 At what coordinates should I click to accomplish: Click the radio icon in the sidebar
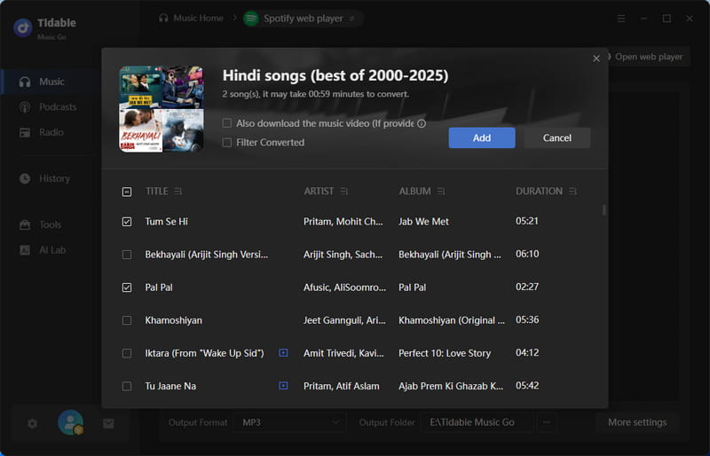[25, 133]
